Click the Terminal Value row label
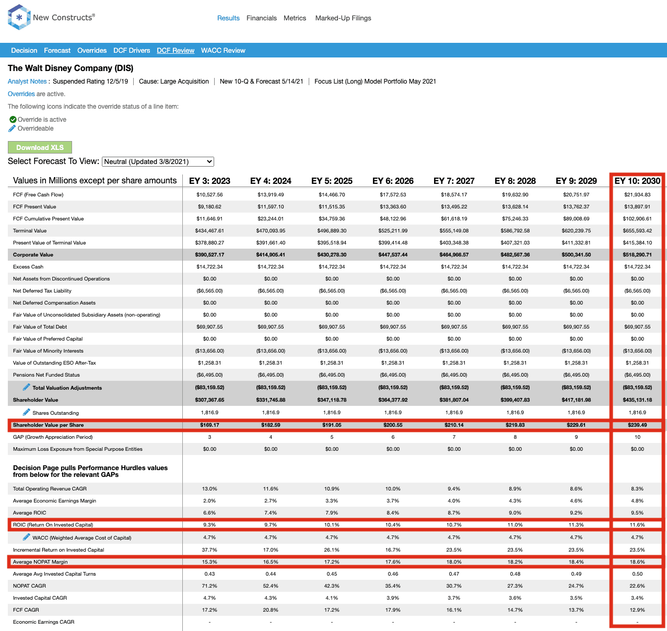Viewport: 667px width, 631px height. point(30,231)
